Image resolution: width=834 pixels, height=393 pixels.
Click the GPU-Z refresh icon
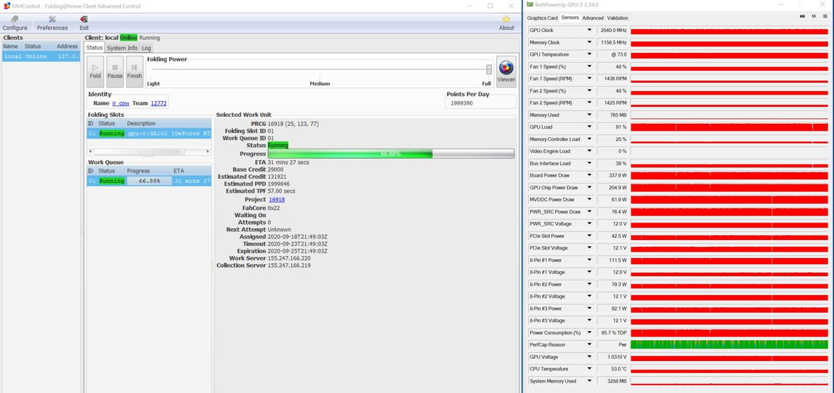pos(813,17)
